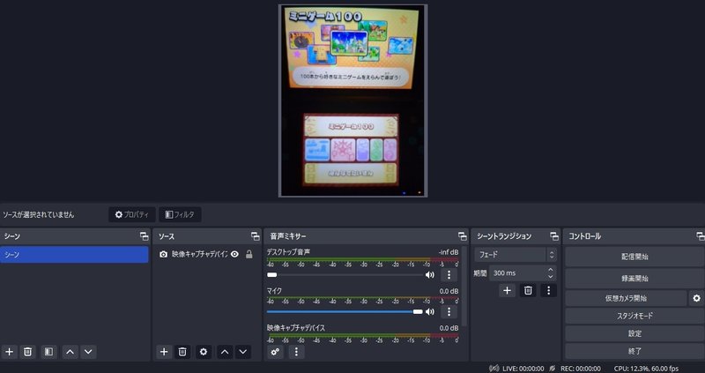Viewport: 705px width, 373px height.
Task: Open source properties gear icon
Action: (204, 352)
